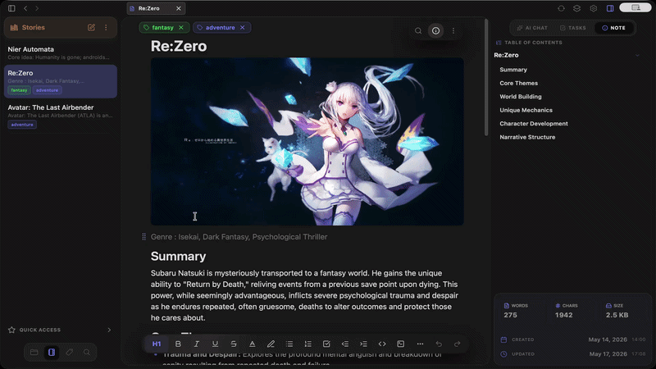The height and width of the screenshot is (369, 656).
Task: Open more formatting options
Action: point(420,344)
